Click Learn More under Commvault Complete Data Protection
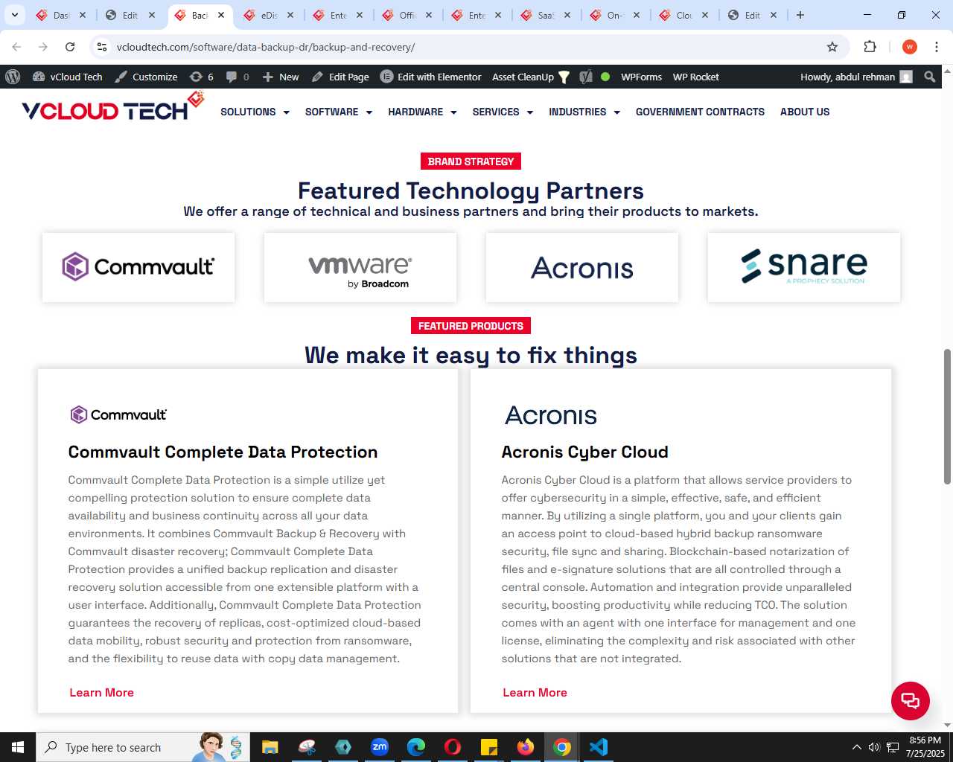The image size is (953, 762). pyautogui.click(x=101, y=693)
